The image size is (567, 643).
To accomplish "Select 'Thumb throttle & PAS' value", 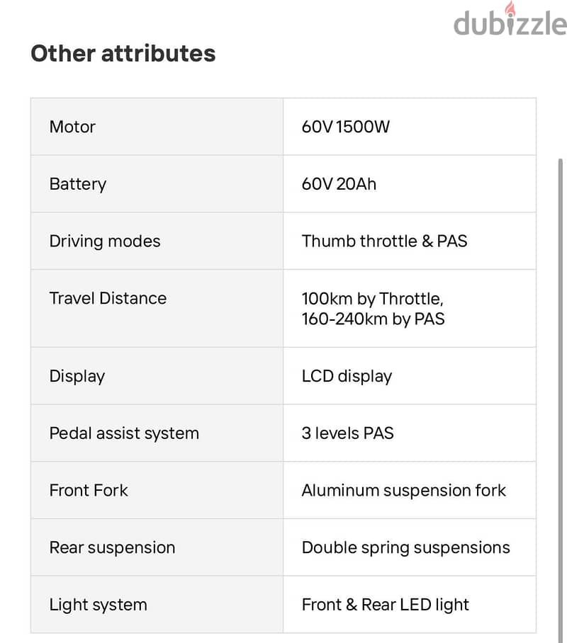I will point(384,241).
